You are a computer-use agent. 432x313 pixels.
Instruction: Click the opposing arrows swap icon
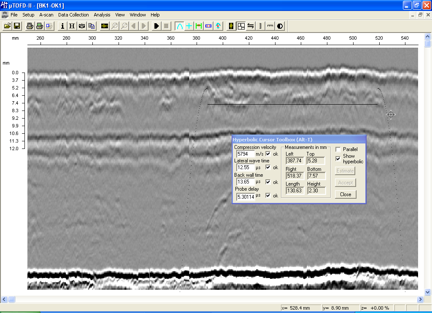coord(251,26)
